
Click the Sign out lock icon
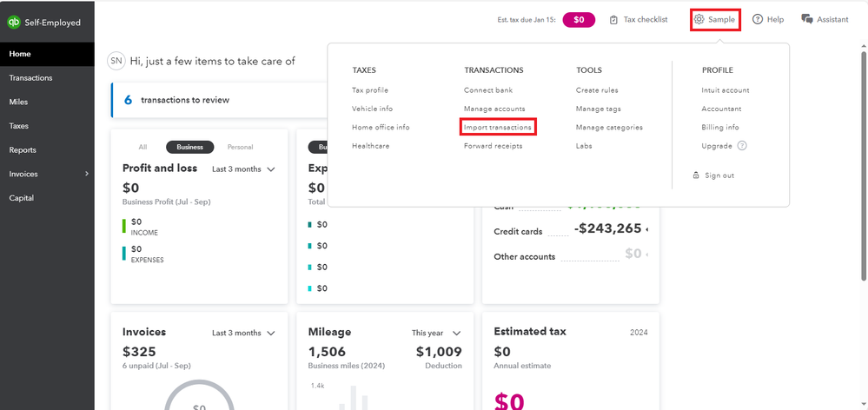click(696, 175)
